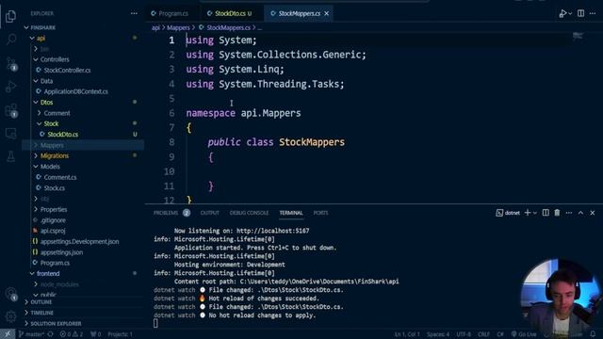Change the UTF-8 file encoding
The image size is (603, 339).
[x=464, y=334]
